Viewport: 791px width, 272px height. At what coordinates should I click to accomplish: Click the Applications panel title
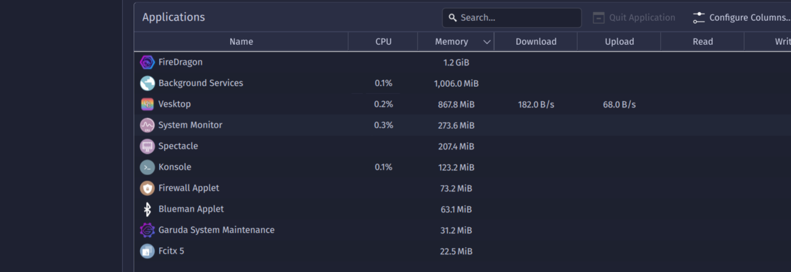coord(174,17)
